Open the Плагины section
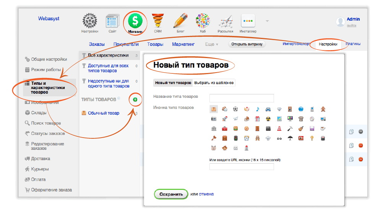 (353, 44)
